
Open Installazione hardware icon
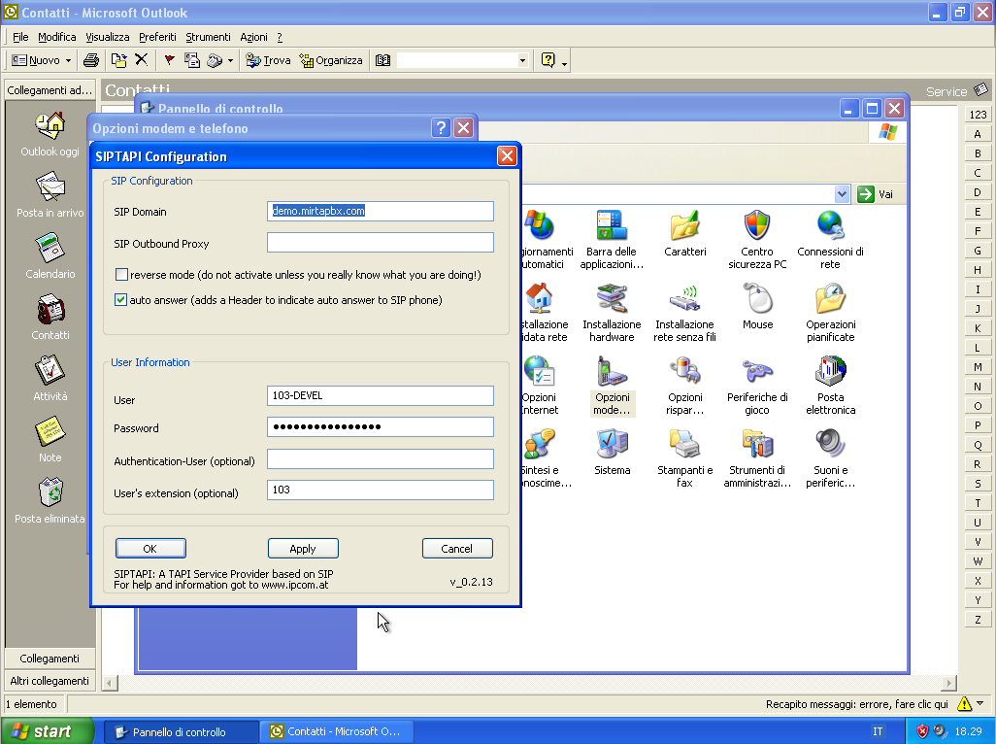point(612,313)
